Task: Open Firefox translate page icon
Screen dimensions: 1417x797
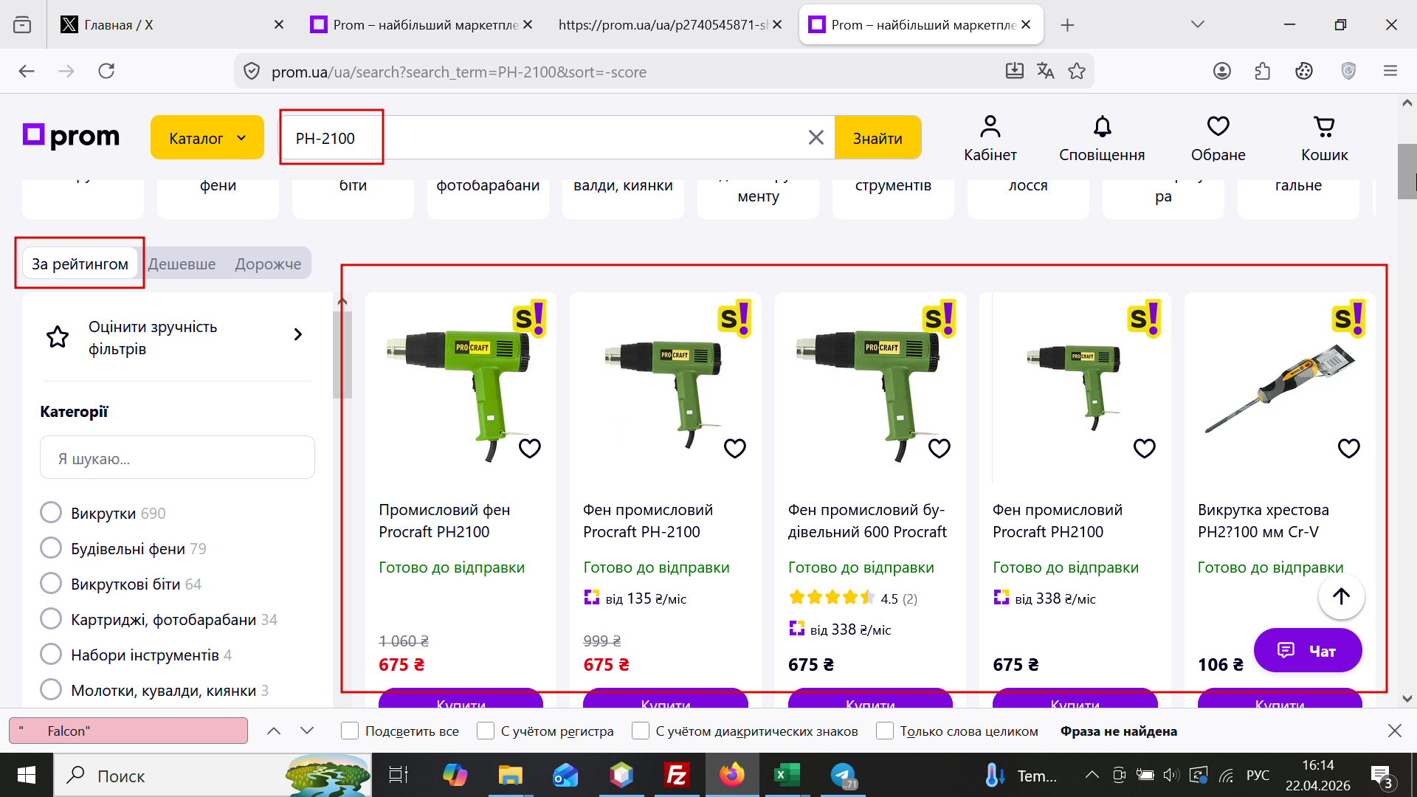Action: coord(1045,71)
